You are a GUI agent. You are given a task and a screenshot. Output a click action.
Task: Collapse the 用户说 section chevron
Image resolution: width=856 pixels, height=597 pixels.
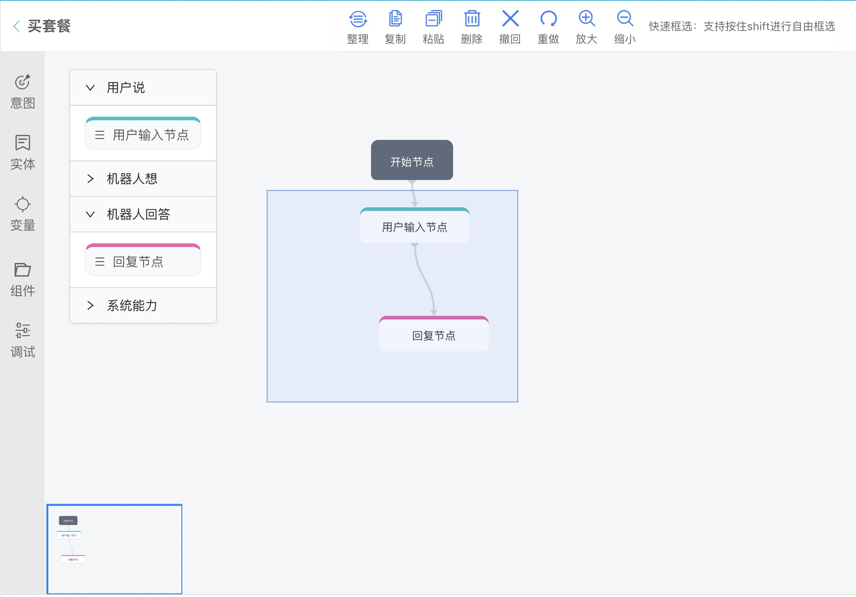[90, 87]
